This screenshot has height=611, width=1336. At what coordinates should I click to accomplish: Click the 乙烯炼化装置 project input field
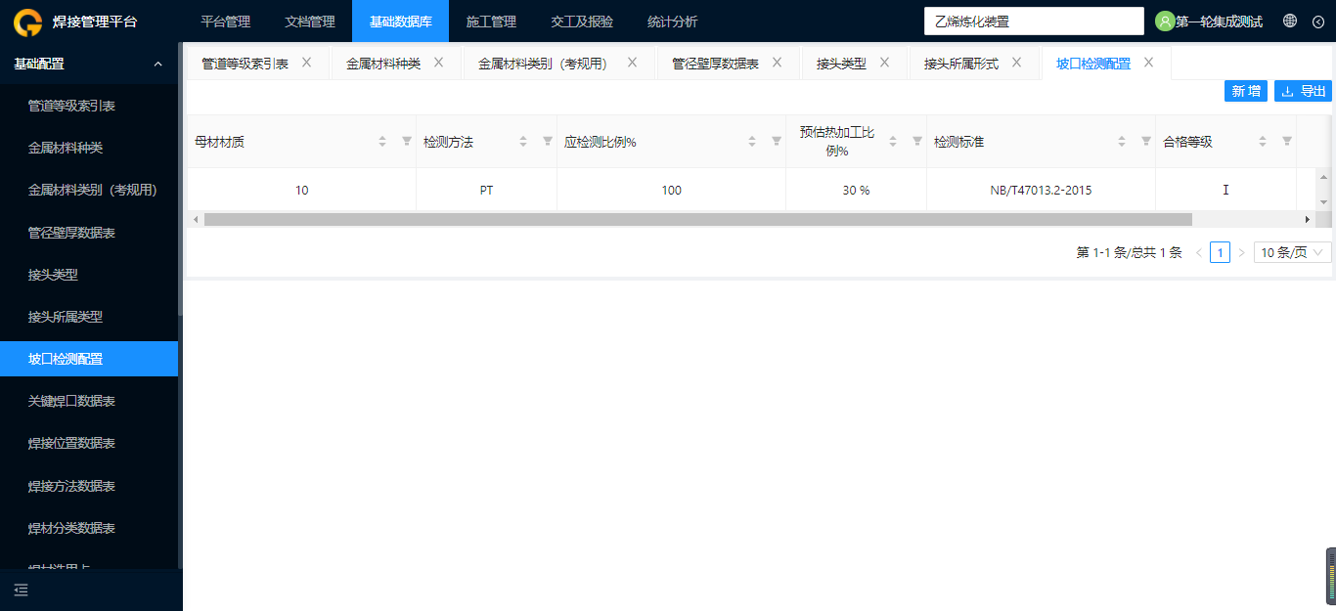coord(1034,22)
